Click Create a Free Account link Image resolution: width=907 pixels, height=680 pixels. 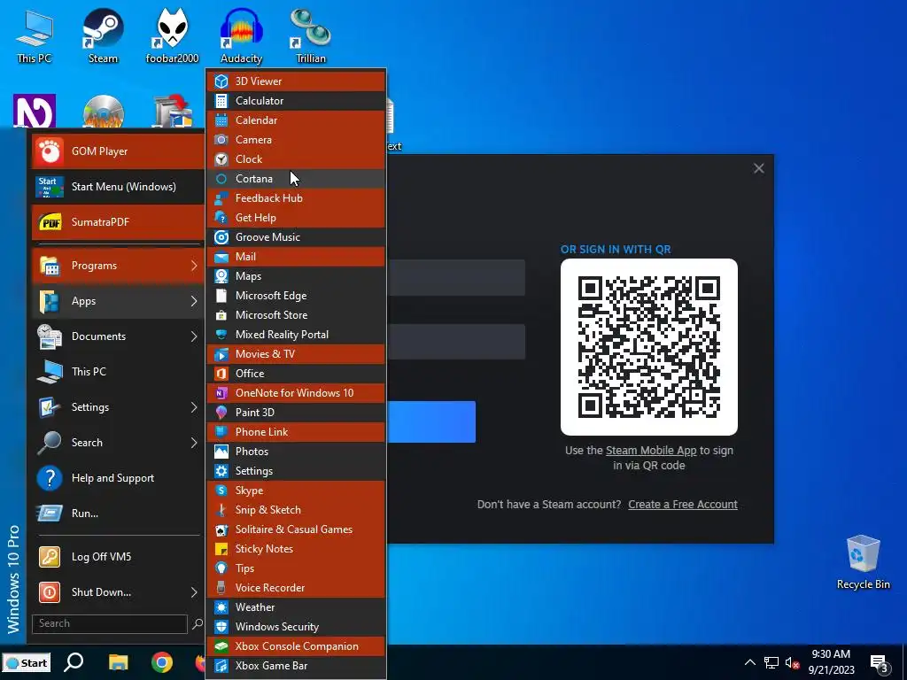pyautogui.click(x=683, y=504)
